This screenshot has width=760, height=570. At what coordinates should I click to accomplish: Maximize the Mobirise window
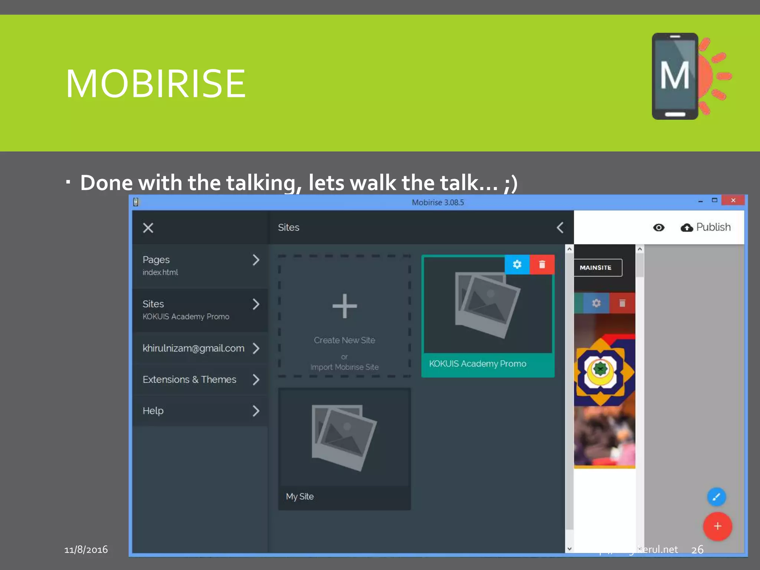(x=715, y=200)
